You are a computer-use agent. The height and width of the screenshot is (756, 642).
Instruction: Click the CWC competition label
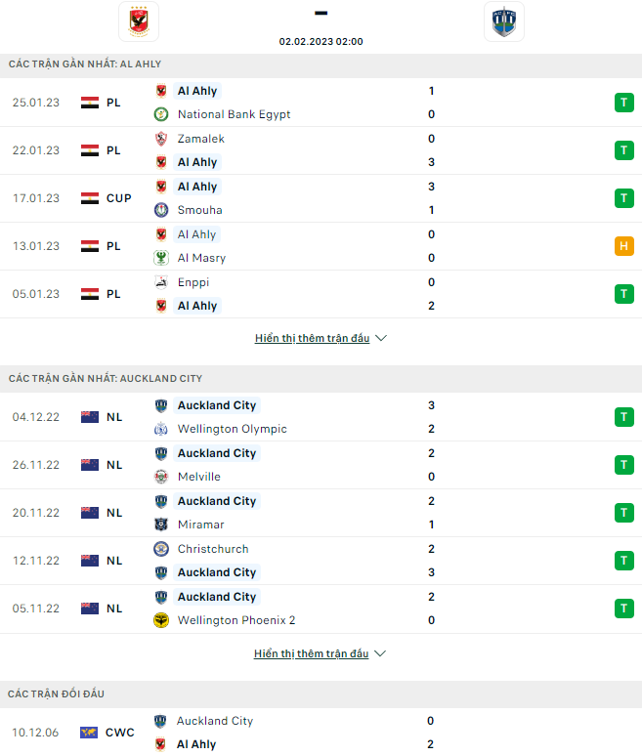[x=119, y=733]
